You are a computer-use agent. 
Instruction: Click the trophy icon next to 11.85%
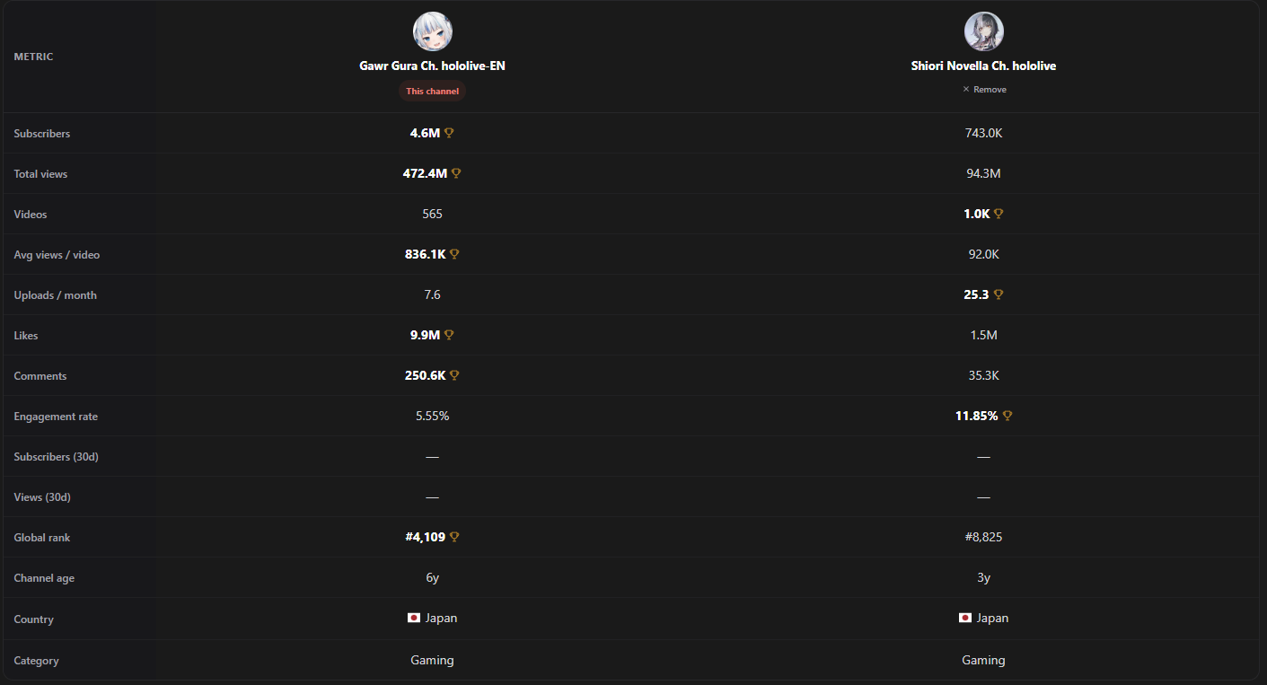point(1007,416)
